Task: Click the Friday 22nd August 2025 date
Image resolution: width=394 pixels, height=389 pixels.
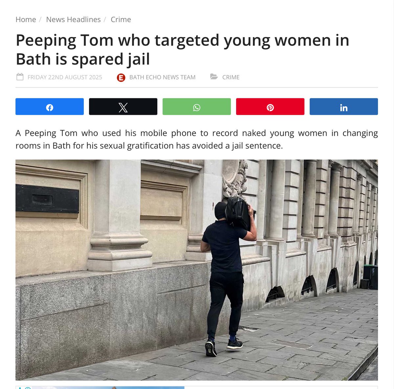Action: (x=65, y=77)
